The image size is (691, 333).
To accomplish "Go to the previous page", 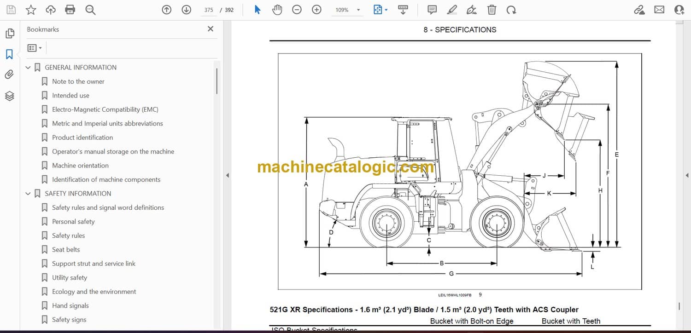I will tap(167, 10).
